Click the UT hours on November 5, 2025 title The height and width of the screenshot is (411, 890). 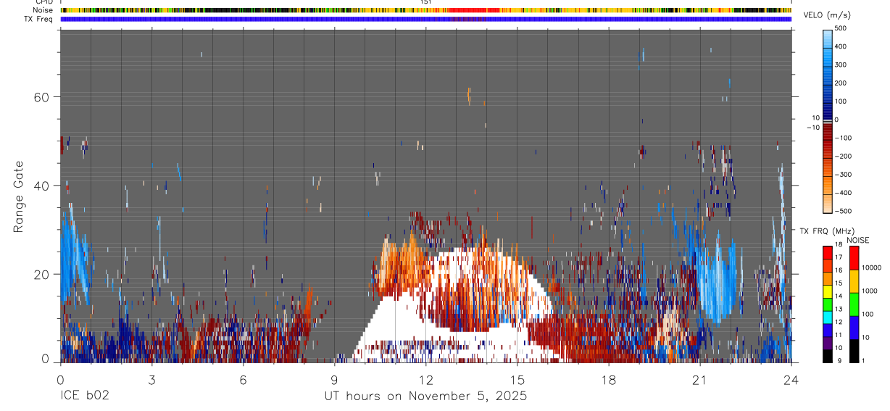coord(425,397)
